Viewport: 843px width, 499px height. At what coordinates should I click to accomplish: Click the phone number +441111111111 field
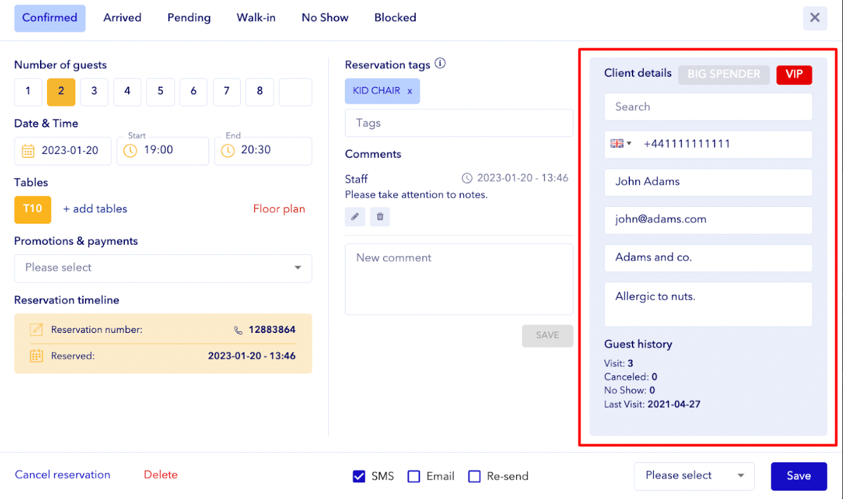point(708,144)
